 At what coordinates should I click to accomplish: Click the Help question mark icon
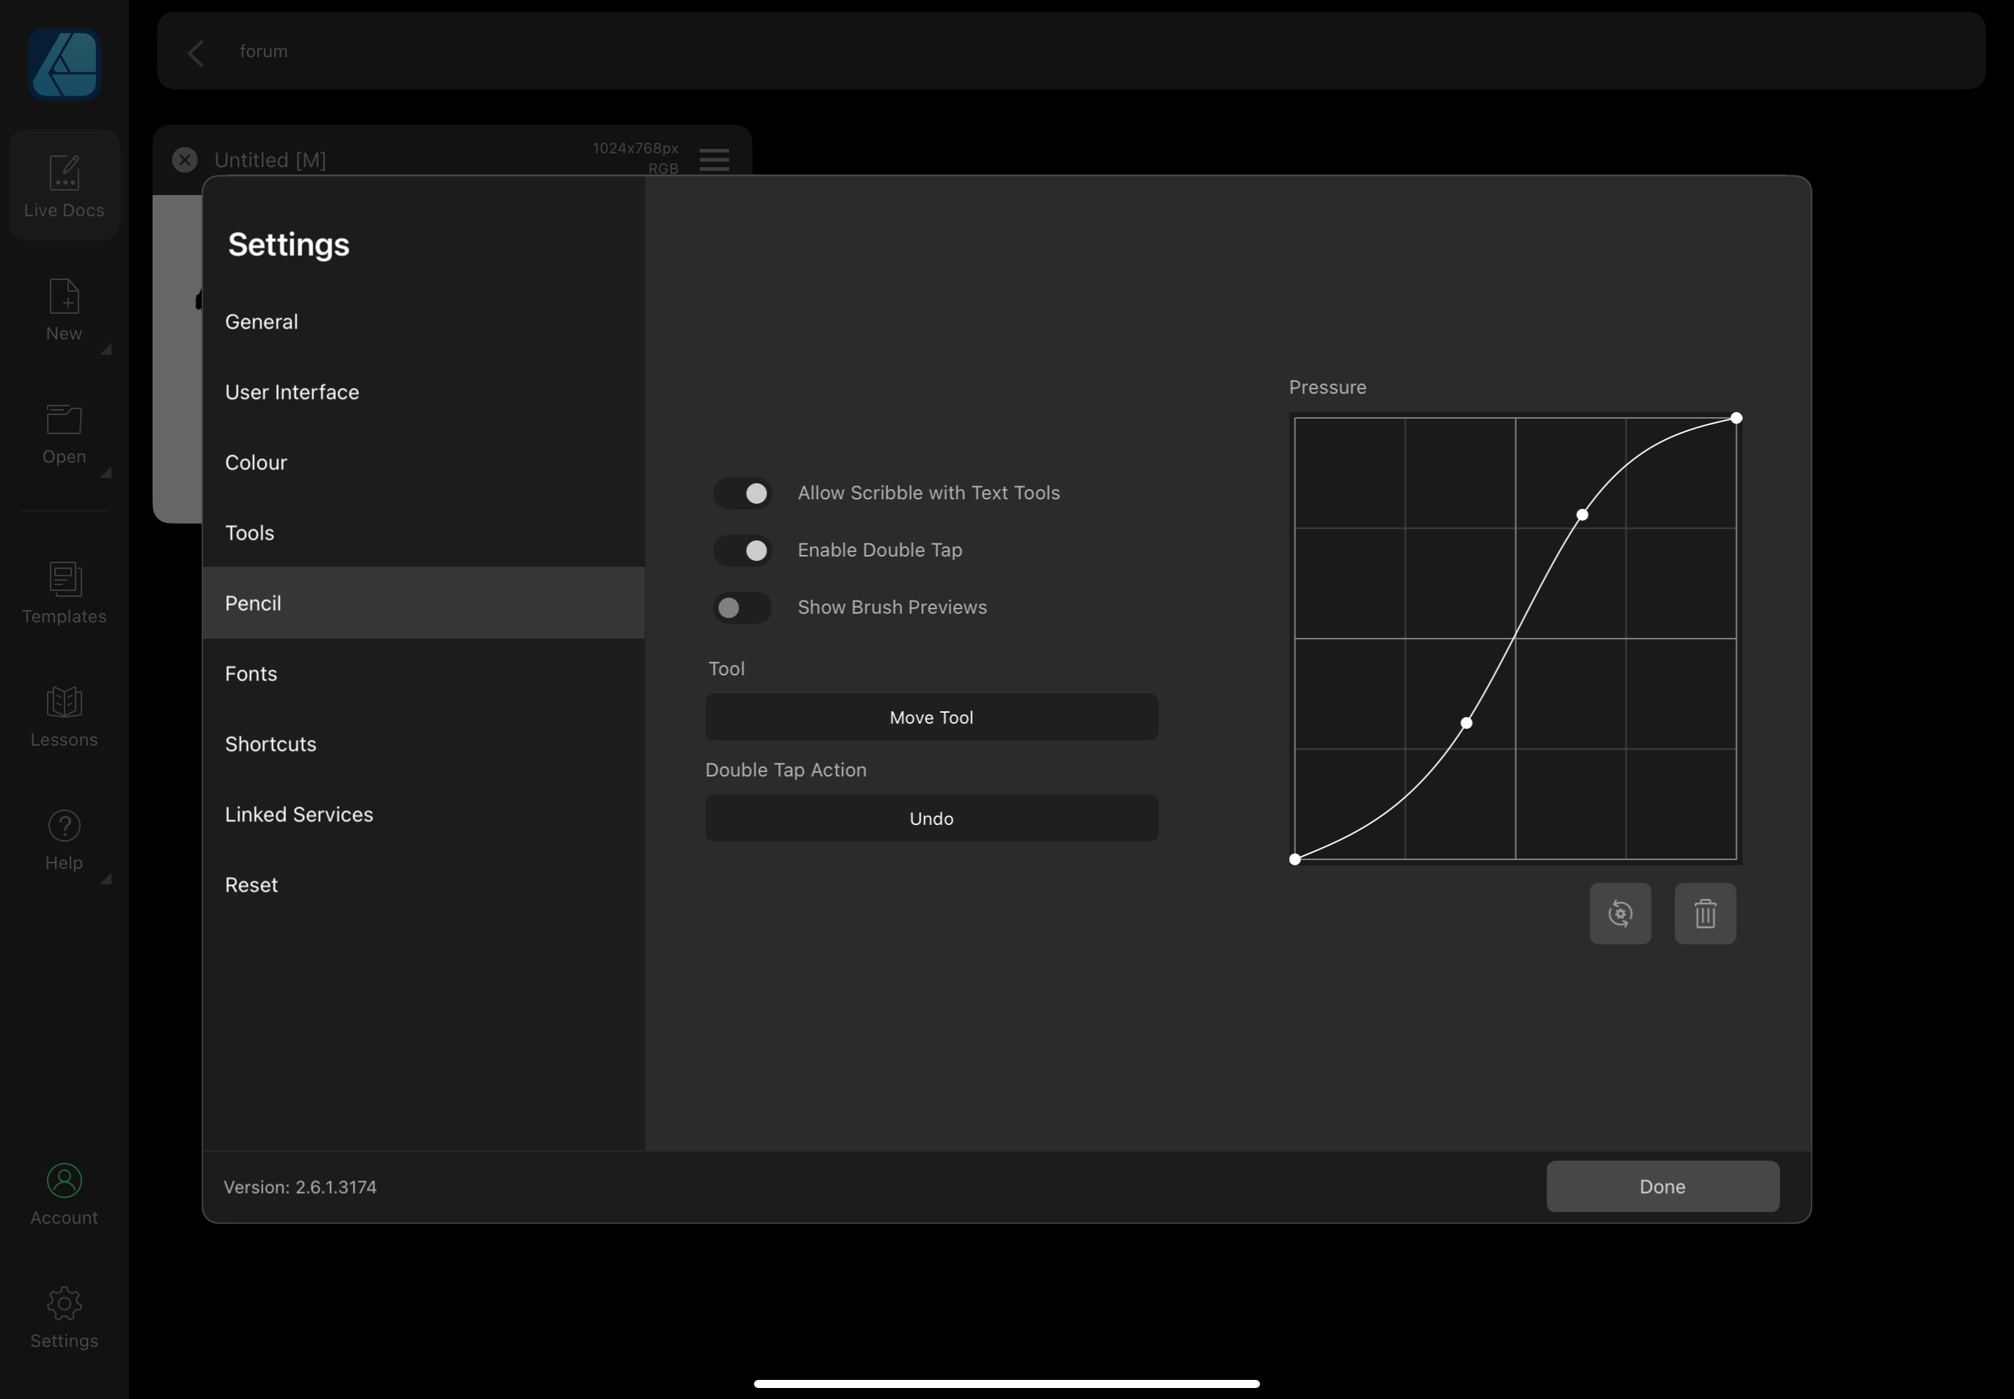(x=64, y=826)
